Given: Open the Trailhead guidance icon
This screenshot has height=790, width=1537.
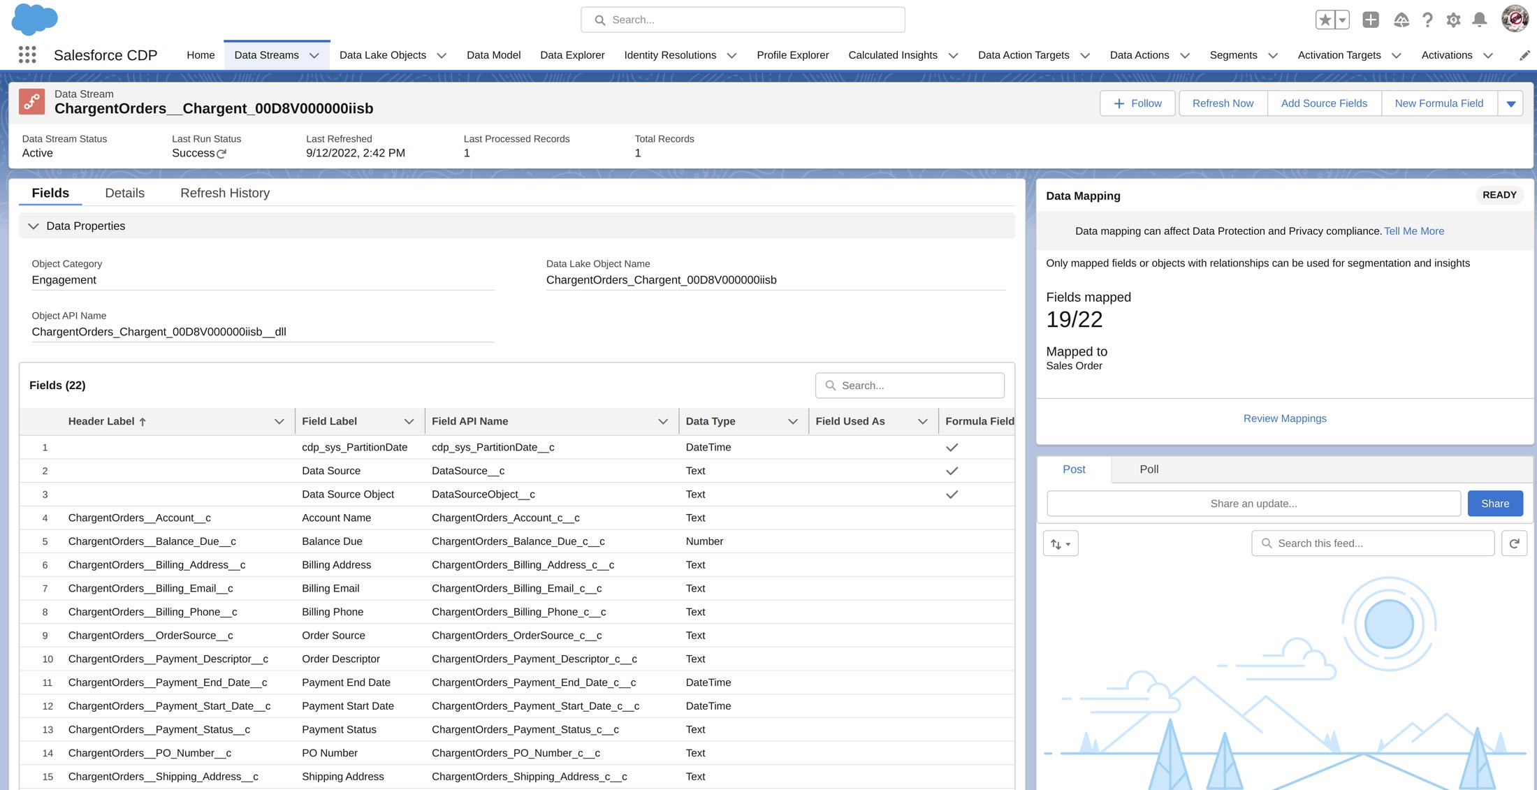Looking at the screenshot, I should [x=1401, y=20].
